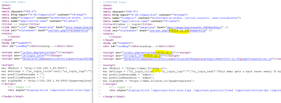Click left pane meta viewport line
281x103 pixels.
coord(47,18)
